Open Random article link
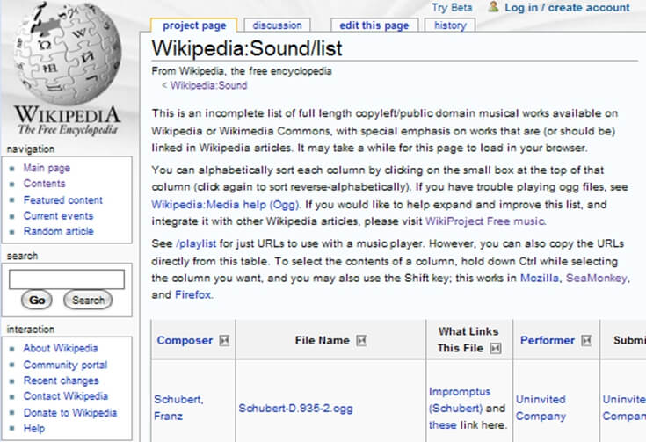Screen dimensions: 646x442 pos(58,231)
